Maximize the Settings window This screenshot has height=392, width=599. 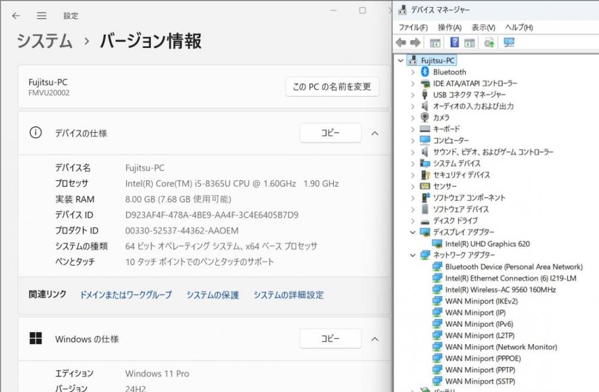coord(362,11)
